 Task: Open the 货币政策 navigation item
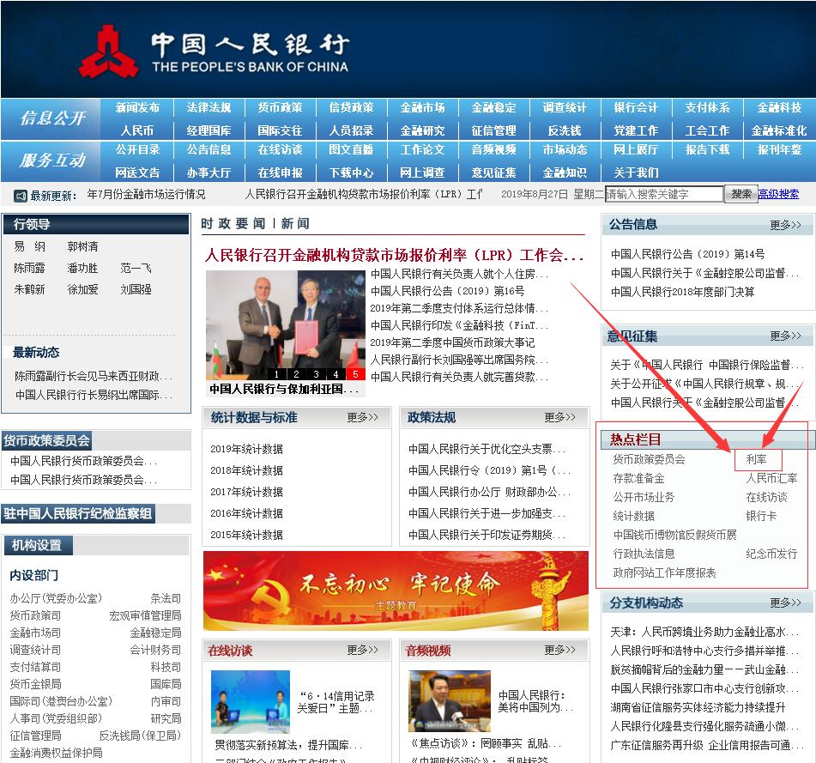tap(280, 108)
